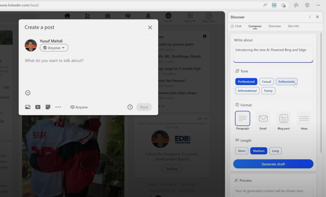Select the Casual tone
The width and height of the screenshot is (326, 197).
[266, 81]
